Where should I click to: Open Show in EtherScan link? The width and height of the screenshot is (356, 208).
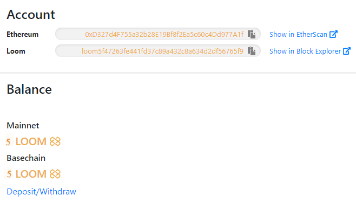pyautogui.click(x=298, y=34)
